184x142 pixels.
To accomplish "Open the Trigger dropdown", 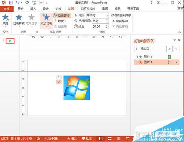I will click(61, 21).
